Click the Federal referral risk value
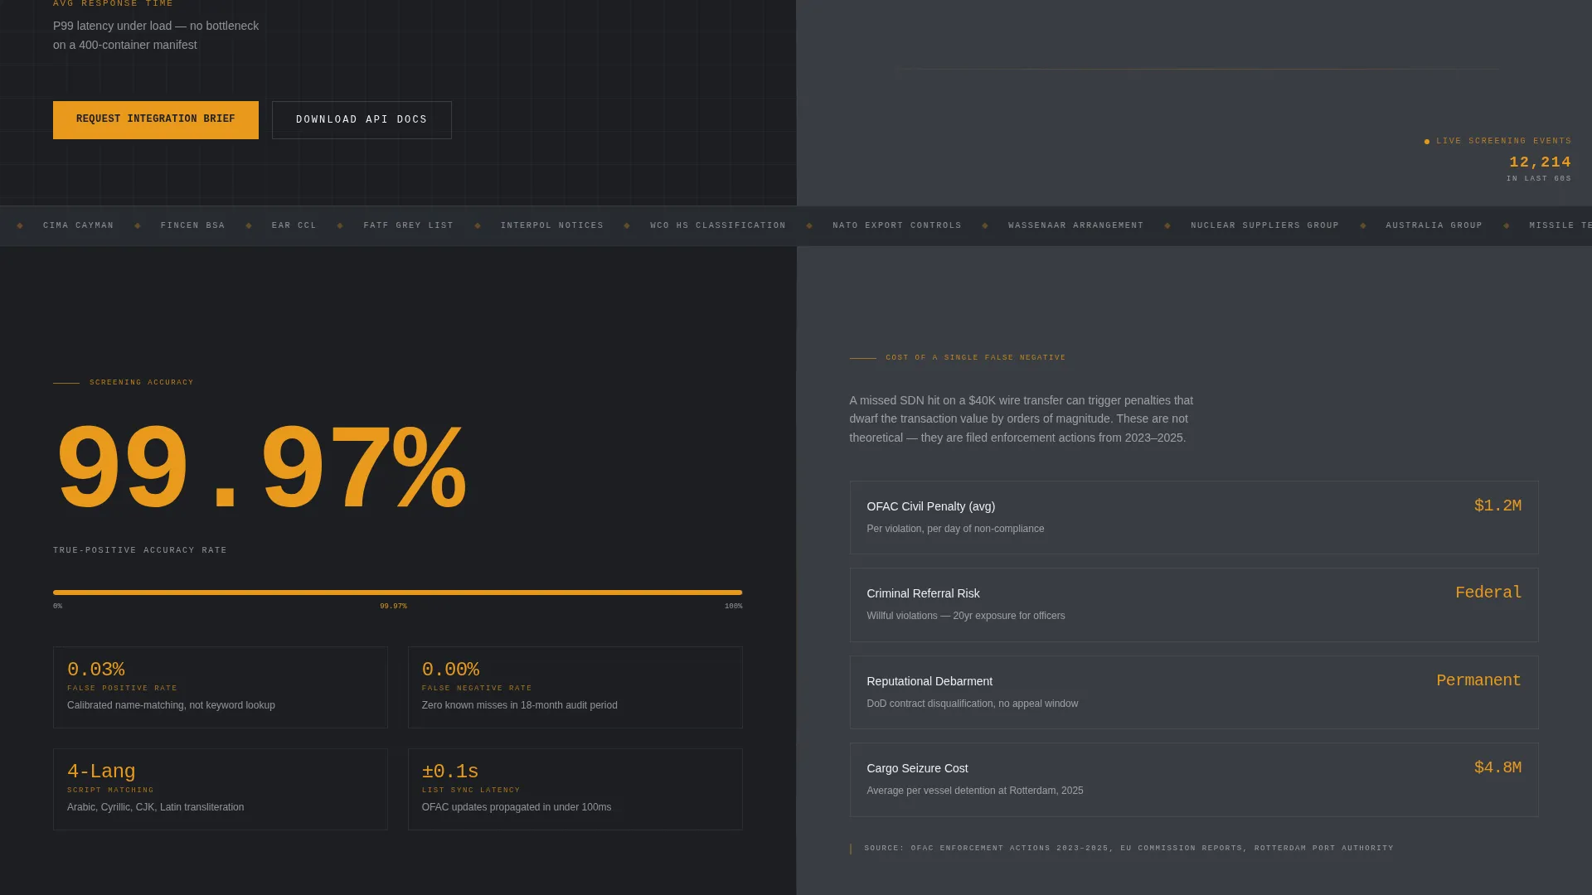Screen dimensions: 1592x895 tap(1488, 593)
